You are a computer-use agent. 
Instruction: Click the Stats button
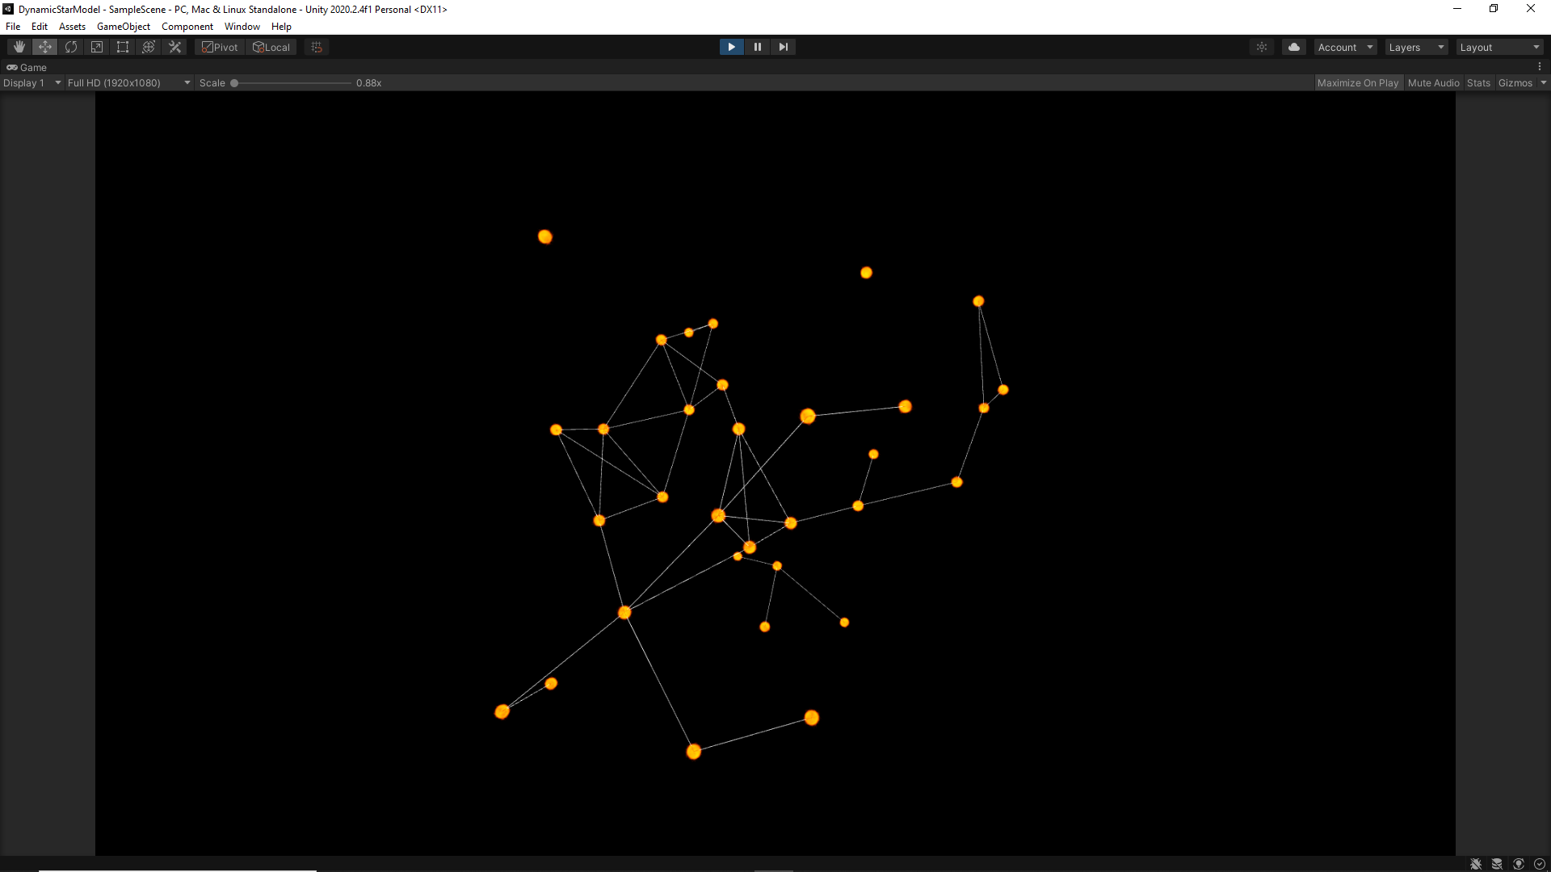(x=1477, y=82)
